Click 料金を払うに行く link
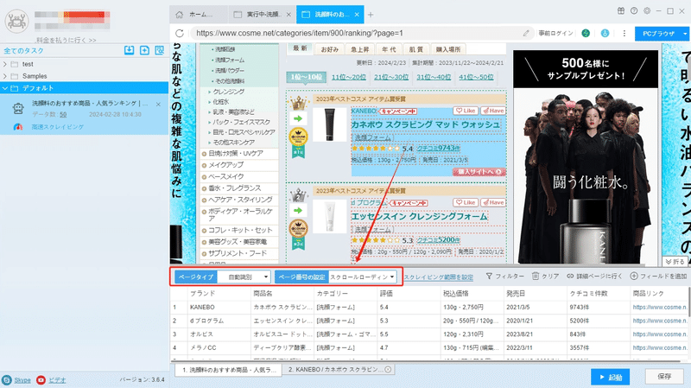The width and height of the screenshot is (691, 388). 67,40
